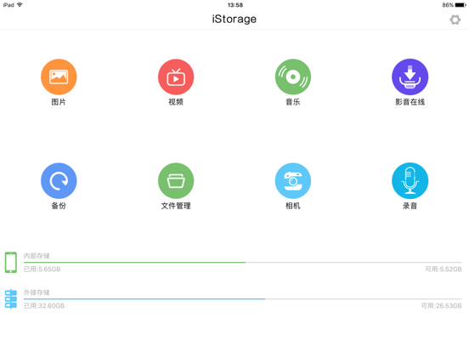This screenshot has height=352, width=469.
Task: Click the iPad carrier label
Action: tap(8, 5)
